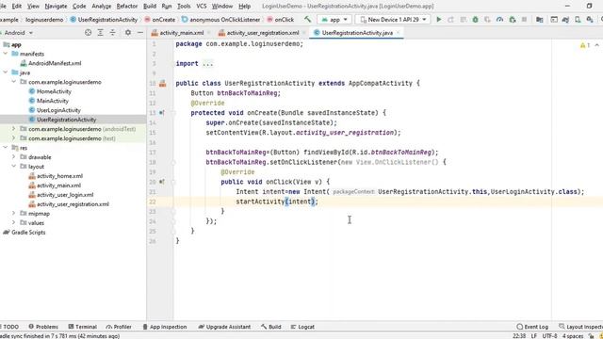Click Expand All icon in Project panel
Screen dimensions: 603x339
click(x=100, y=33)
